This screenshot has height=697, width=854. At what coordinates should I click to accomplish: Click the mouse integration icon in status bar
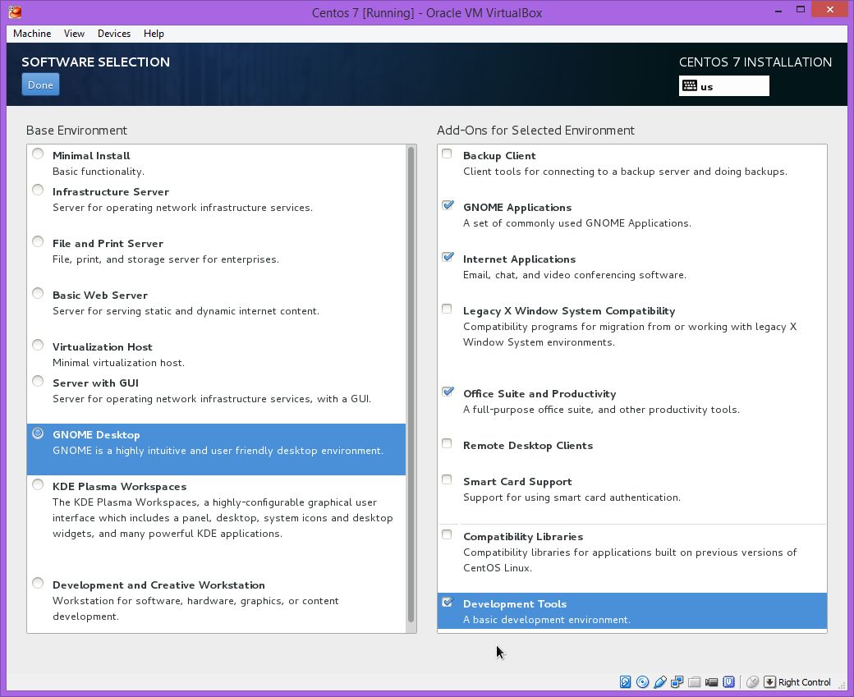(x=753, y=681)
